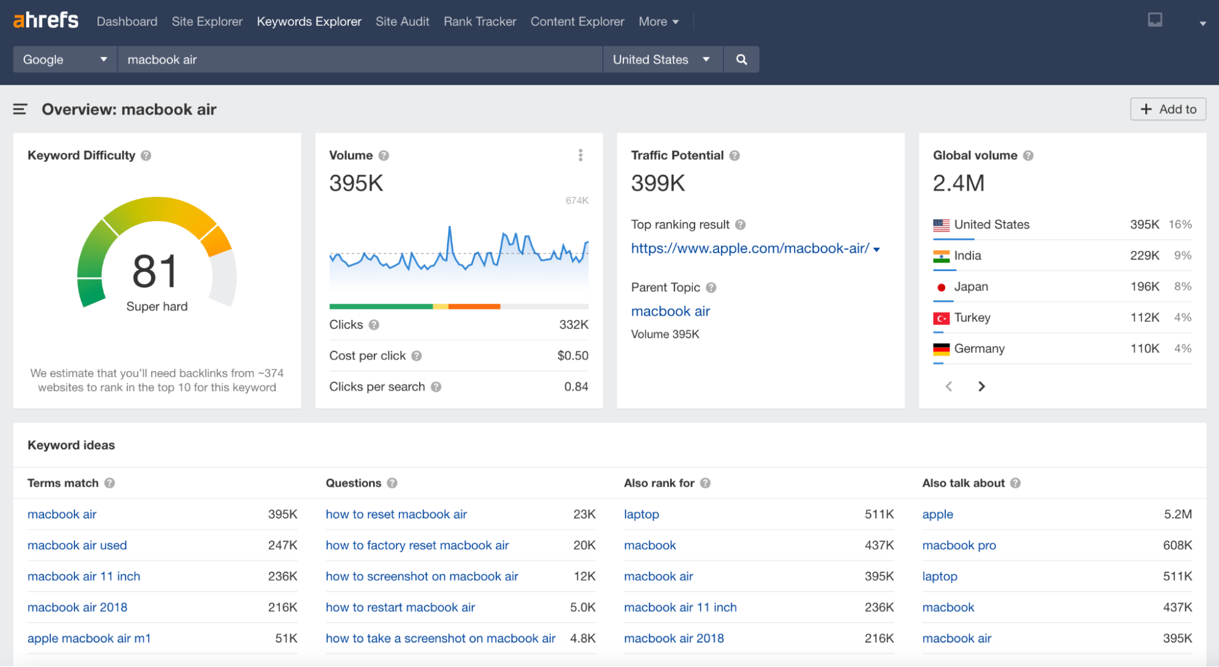The image size is (1219, 667).
Task: Click next arrow in Global volume panel
Action: 982,386
